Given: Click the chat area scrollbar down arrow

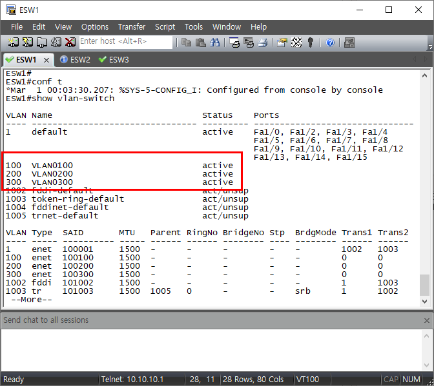Looking at the screenshot, I should click(x=426, y=365).
